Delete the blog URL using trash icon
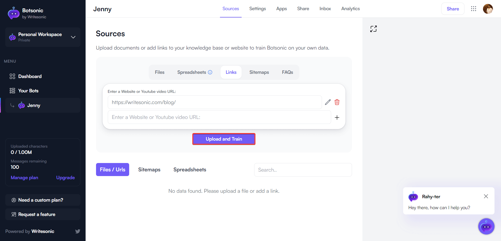Image resolution: width=501 pixels, height=241 pixels. [x=337, y=102]
